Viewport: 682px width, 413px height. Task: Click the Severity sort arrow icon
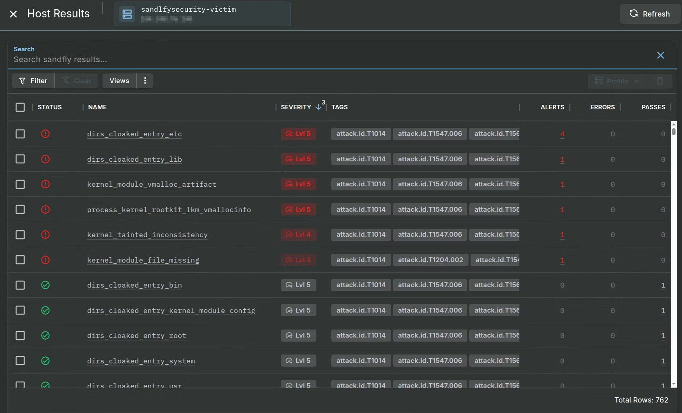318,107
